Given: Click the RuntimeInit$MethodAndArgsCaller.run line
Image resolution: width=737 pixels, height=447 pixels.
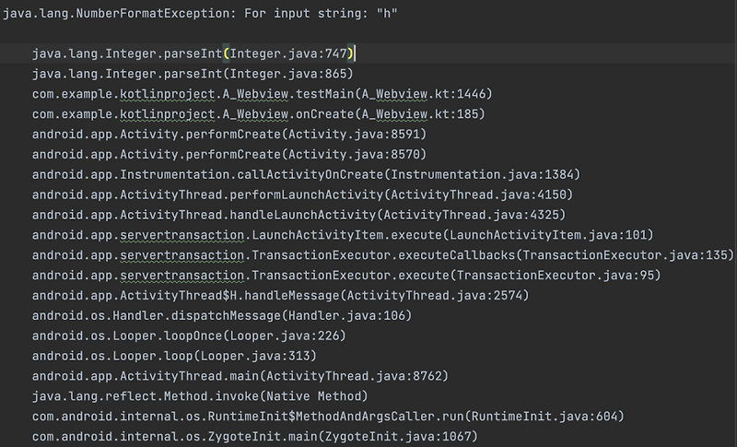Looking at the screenshot, I should pos(329,417).
